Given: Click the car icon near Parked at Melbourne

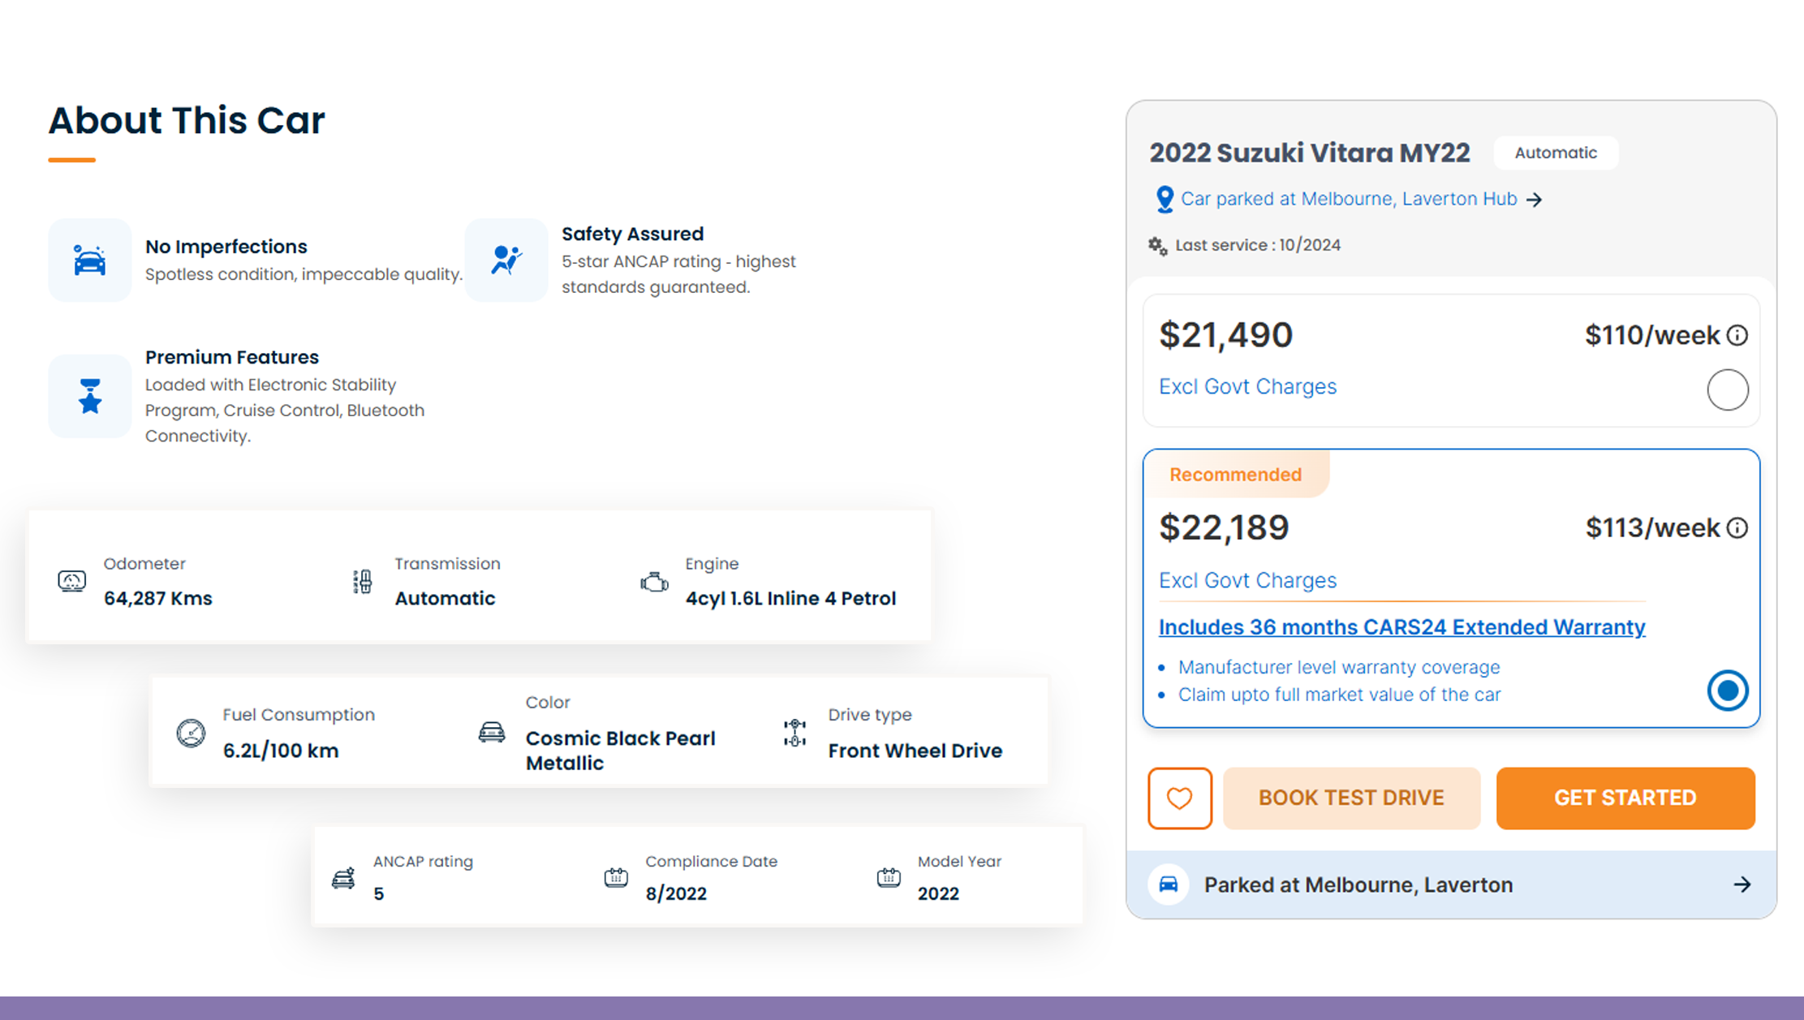Looking at the screenshot, I should coord(1169,884).
